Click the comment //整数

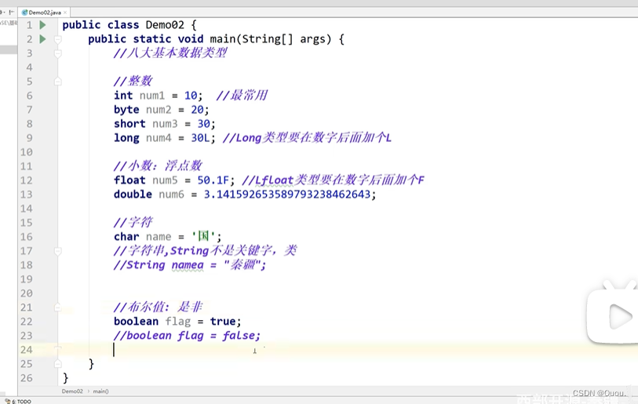click(133, 81)
